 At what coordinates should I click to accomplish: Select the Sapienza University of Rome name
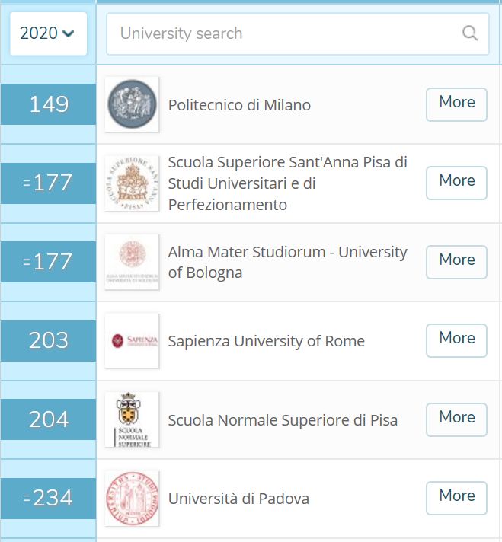tap(267, 341)
